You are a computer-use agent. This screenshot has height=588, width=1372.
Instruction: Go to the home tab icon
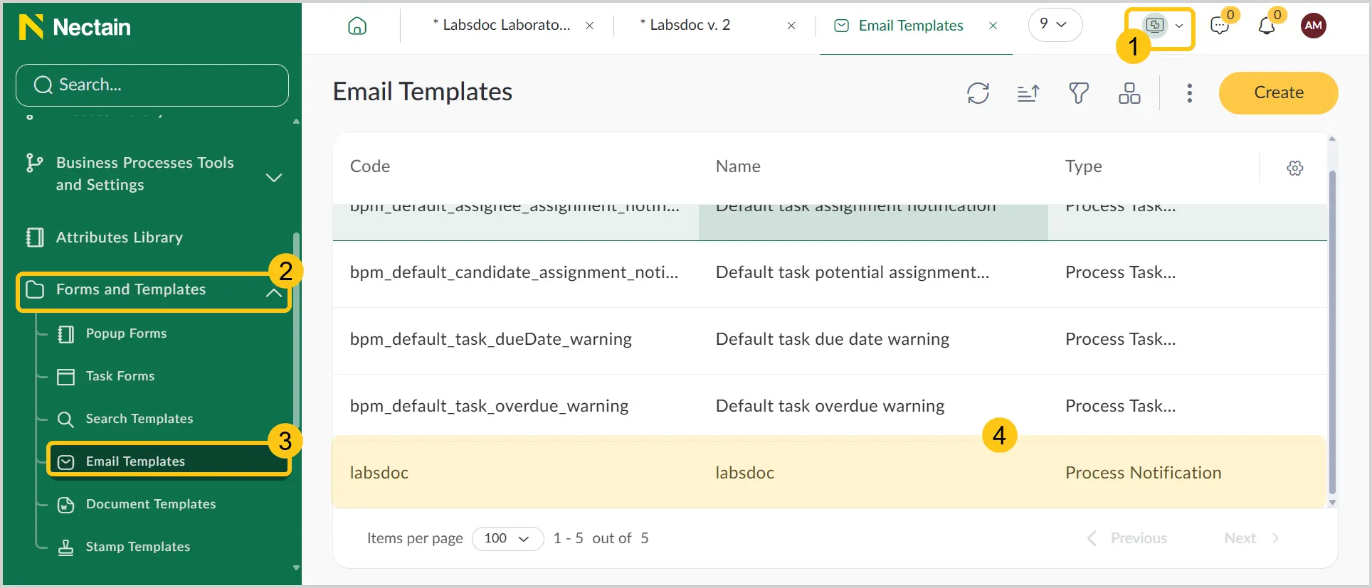(x=357, y=26)
